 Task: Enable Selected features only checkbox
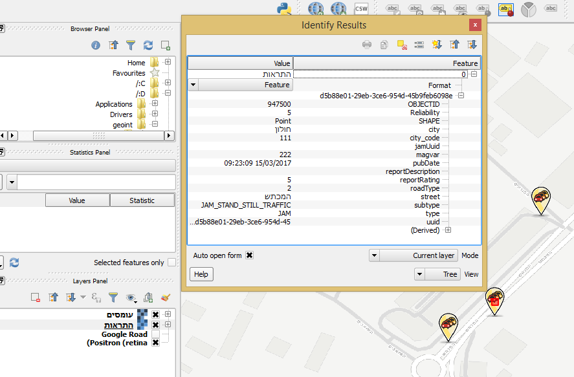tap(171, 263)
